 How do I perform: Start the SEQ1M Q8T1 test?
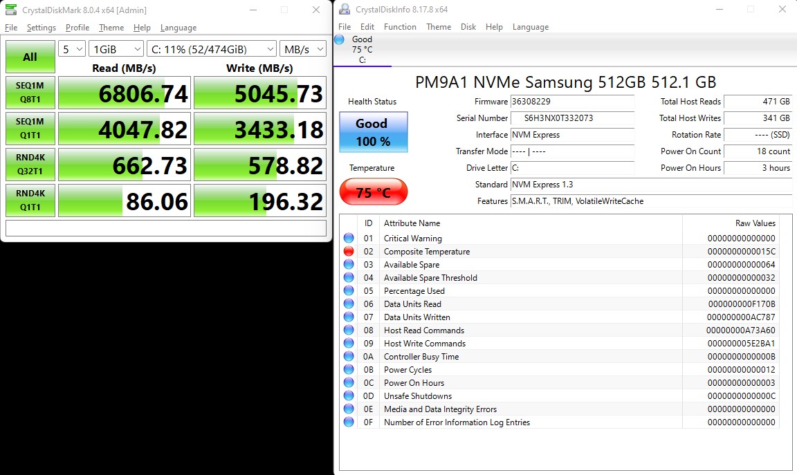(x=30, y=93)
